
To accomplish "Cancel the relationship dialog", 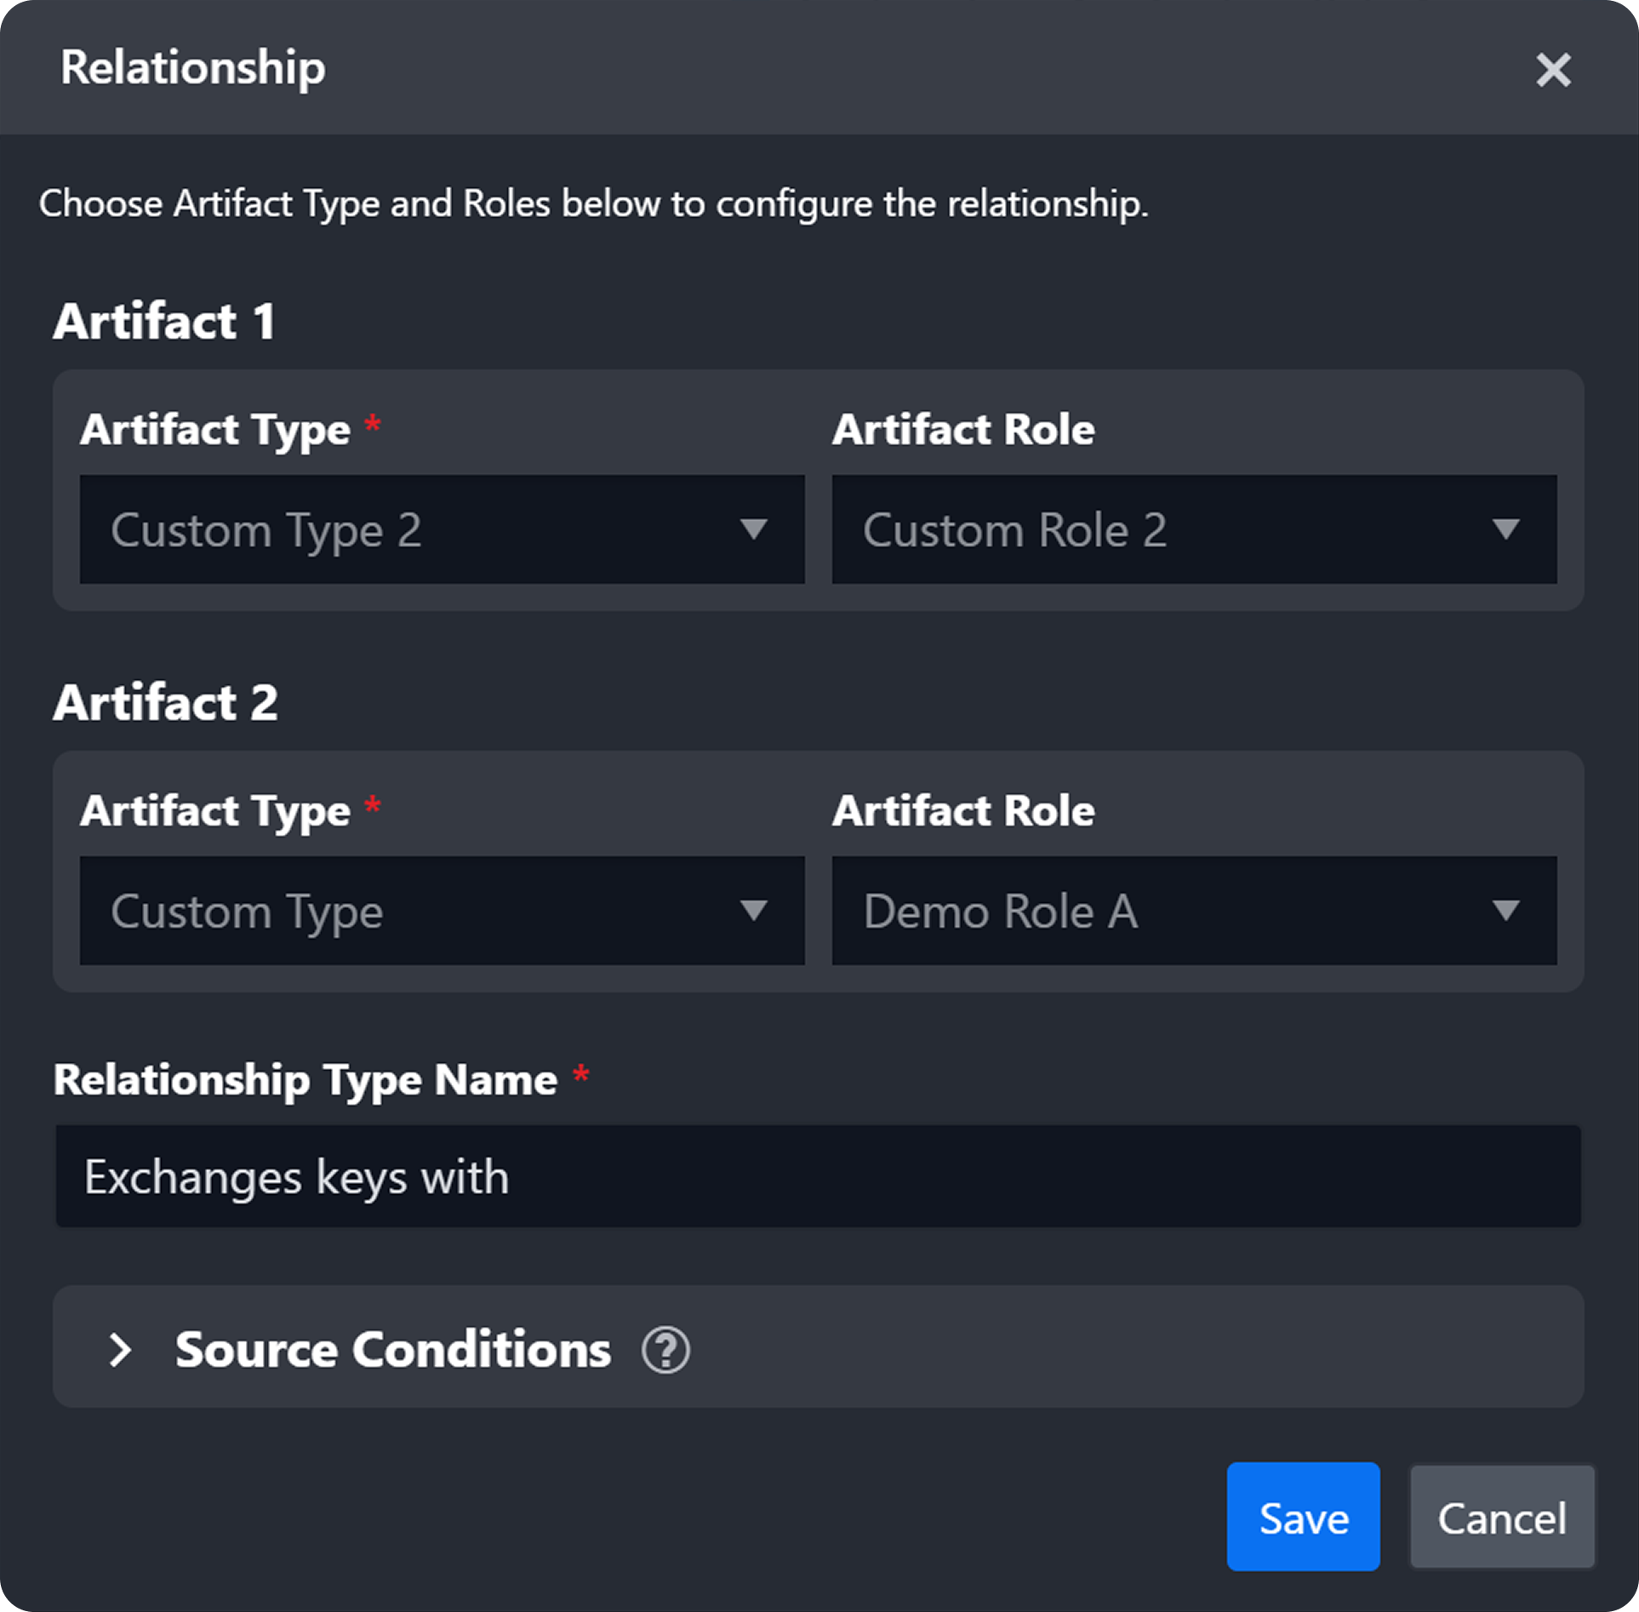I will pyautogui.click(x=1501, y=1517).
